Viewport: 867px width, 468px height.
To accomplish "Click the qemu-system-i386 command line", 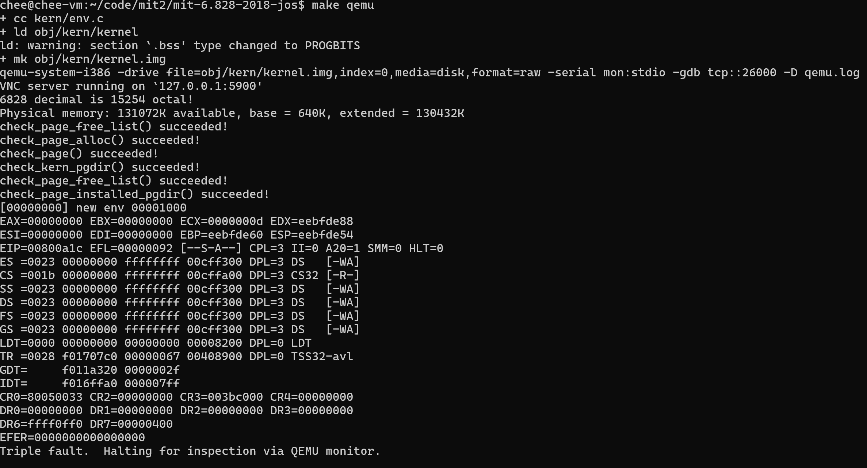I will pos(429,73).
